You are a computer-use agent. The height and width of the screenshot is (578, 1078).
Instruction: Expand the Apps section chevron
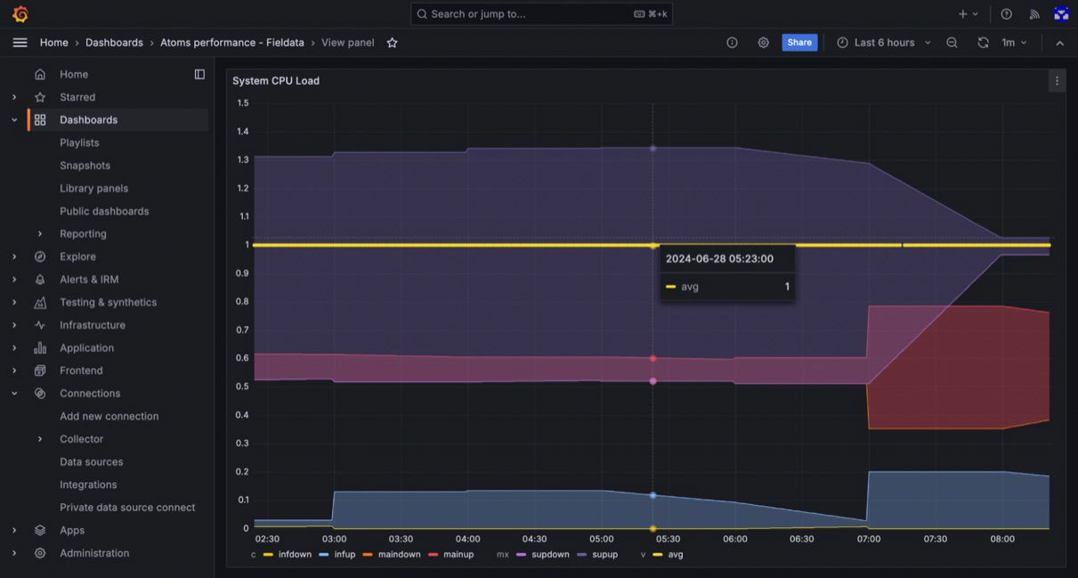14,531
